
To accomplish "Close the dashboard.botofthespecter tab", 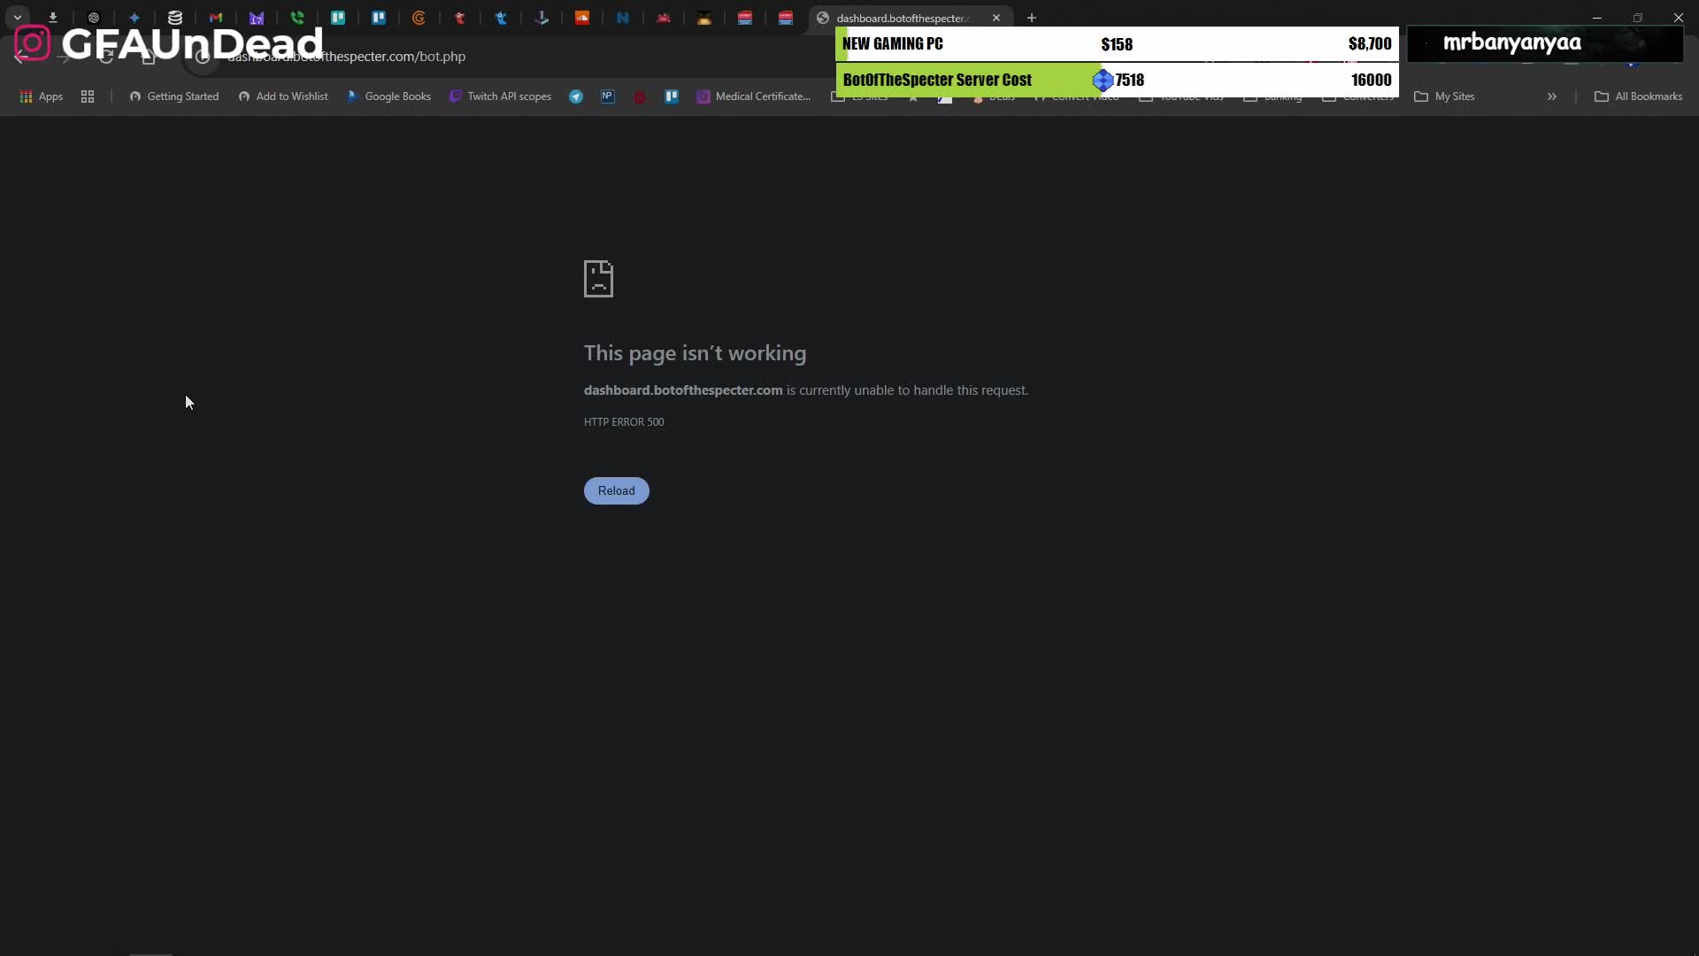I will pos(996,18).
